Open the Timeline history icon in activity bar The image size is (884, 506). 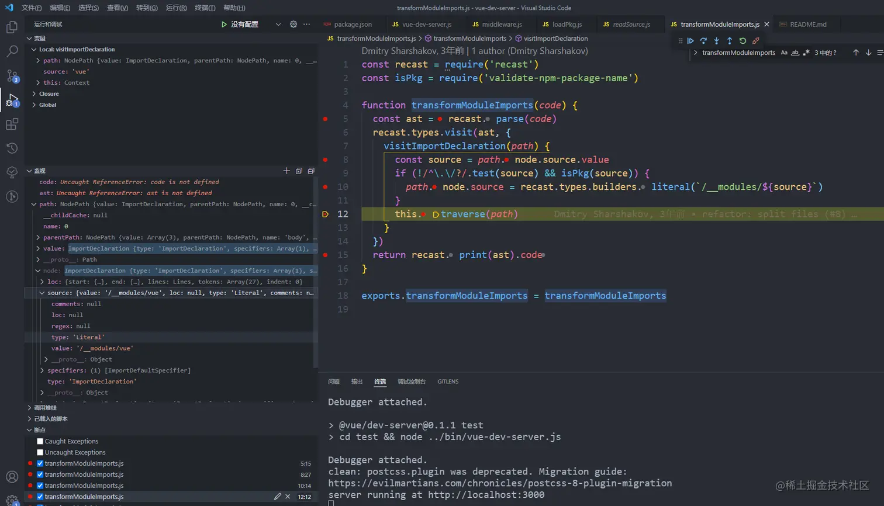pyautogui.click(x=12, y=148)
